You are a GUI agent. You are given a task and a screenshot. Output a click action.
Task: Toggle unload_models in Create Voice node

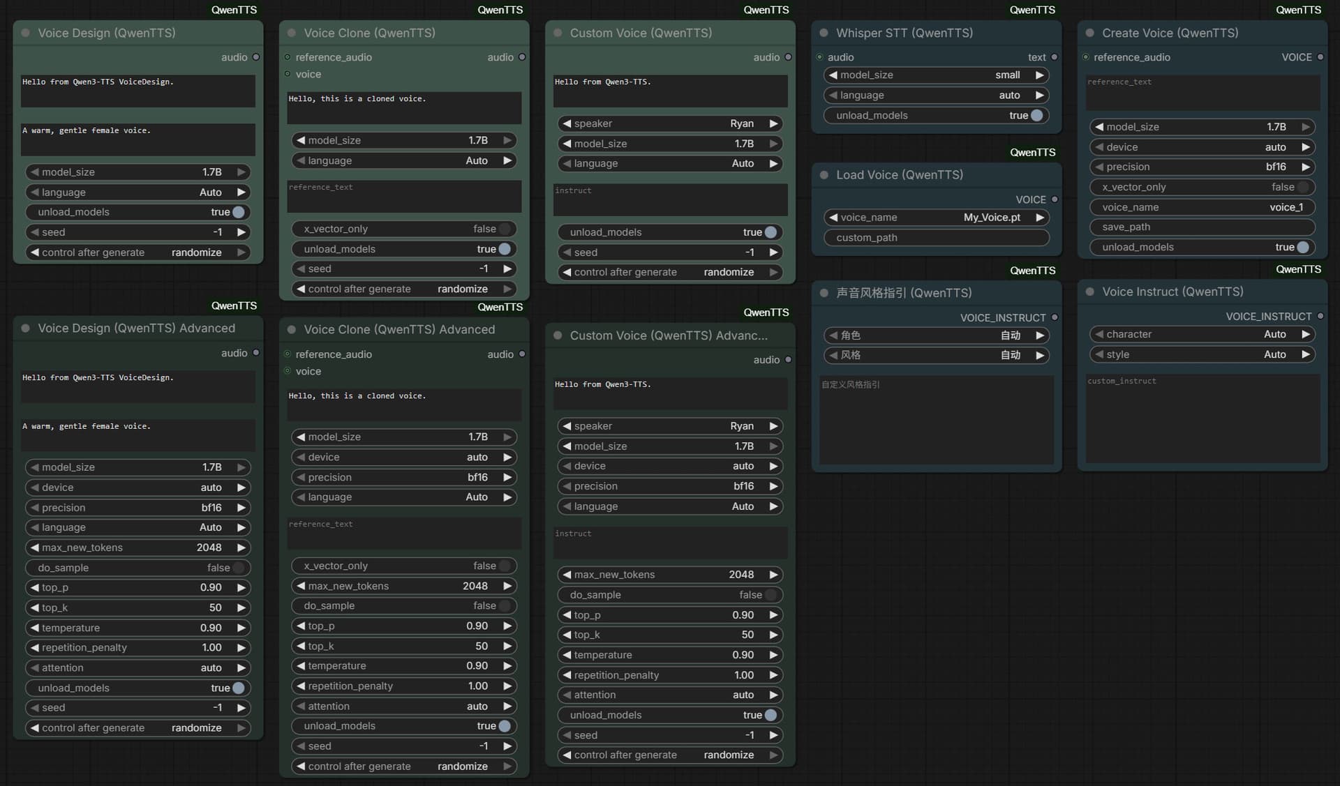[x=1203, y=247]
